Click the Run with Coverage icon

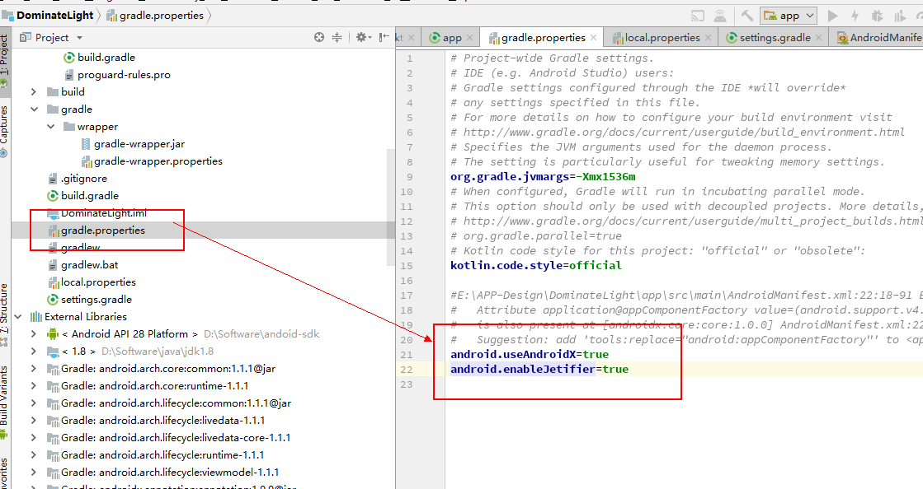[x=900, y=16]
